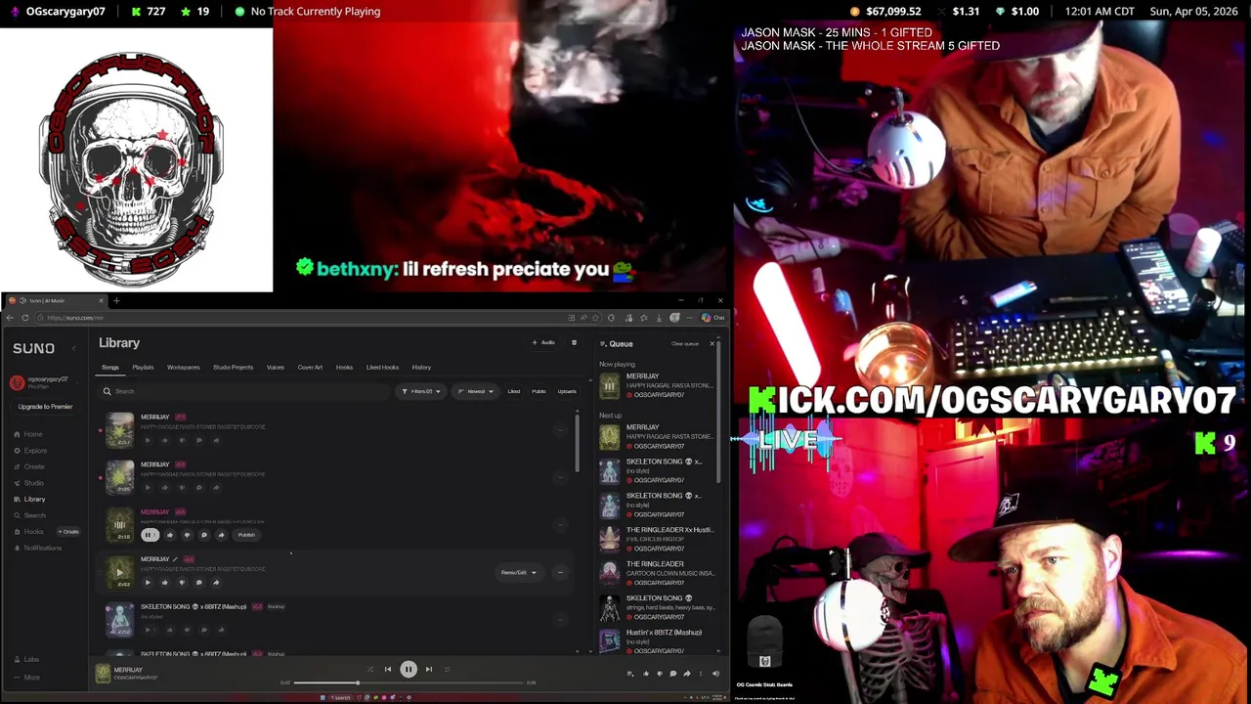This screenshot has height=704, width=1251.
Task: Open the Filters dropdown
Action: [421, 392]
